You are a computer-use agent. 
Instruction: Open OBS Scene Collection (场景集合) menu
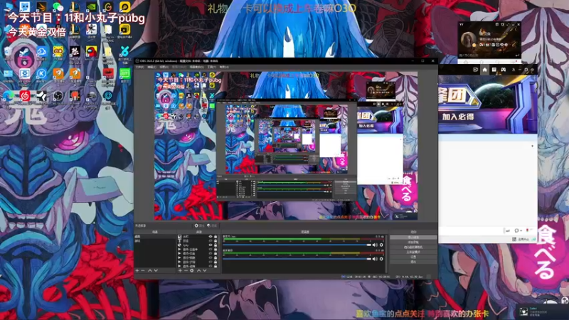tap(197, 67)
